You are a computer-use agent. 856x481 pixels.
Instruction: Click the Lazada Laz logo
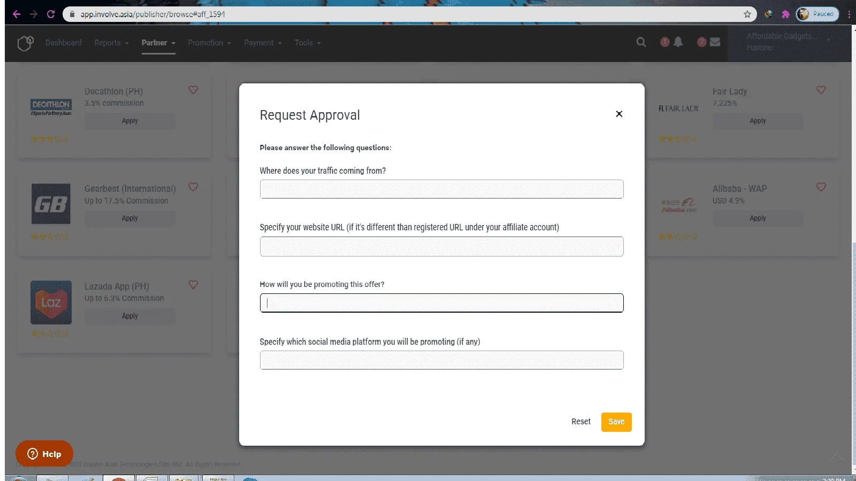click(51, 302)
